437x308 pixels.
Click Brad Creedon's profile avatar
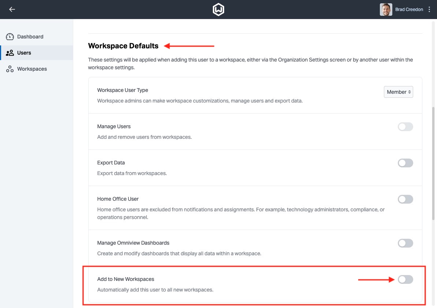(386, 10)
